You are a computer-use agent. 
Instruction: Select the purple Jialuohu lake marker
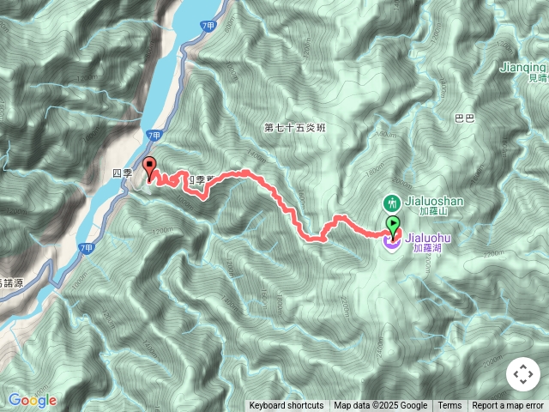[x=391, y=244]
